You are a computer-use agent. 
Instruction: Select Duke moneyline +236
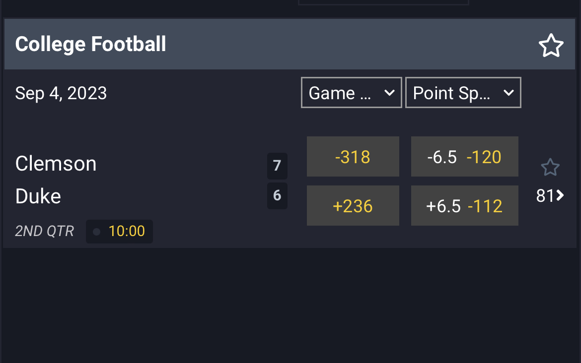pyautogui.click(x=353, y=206)
